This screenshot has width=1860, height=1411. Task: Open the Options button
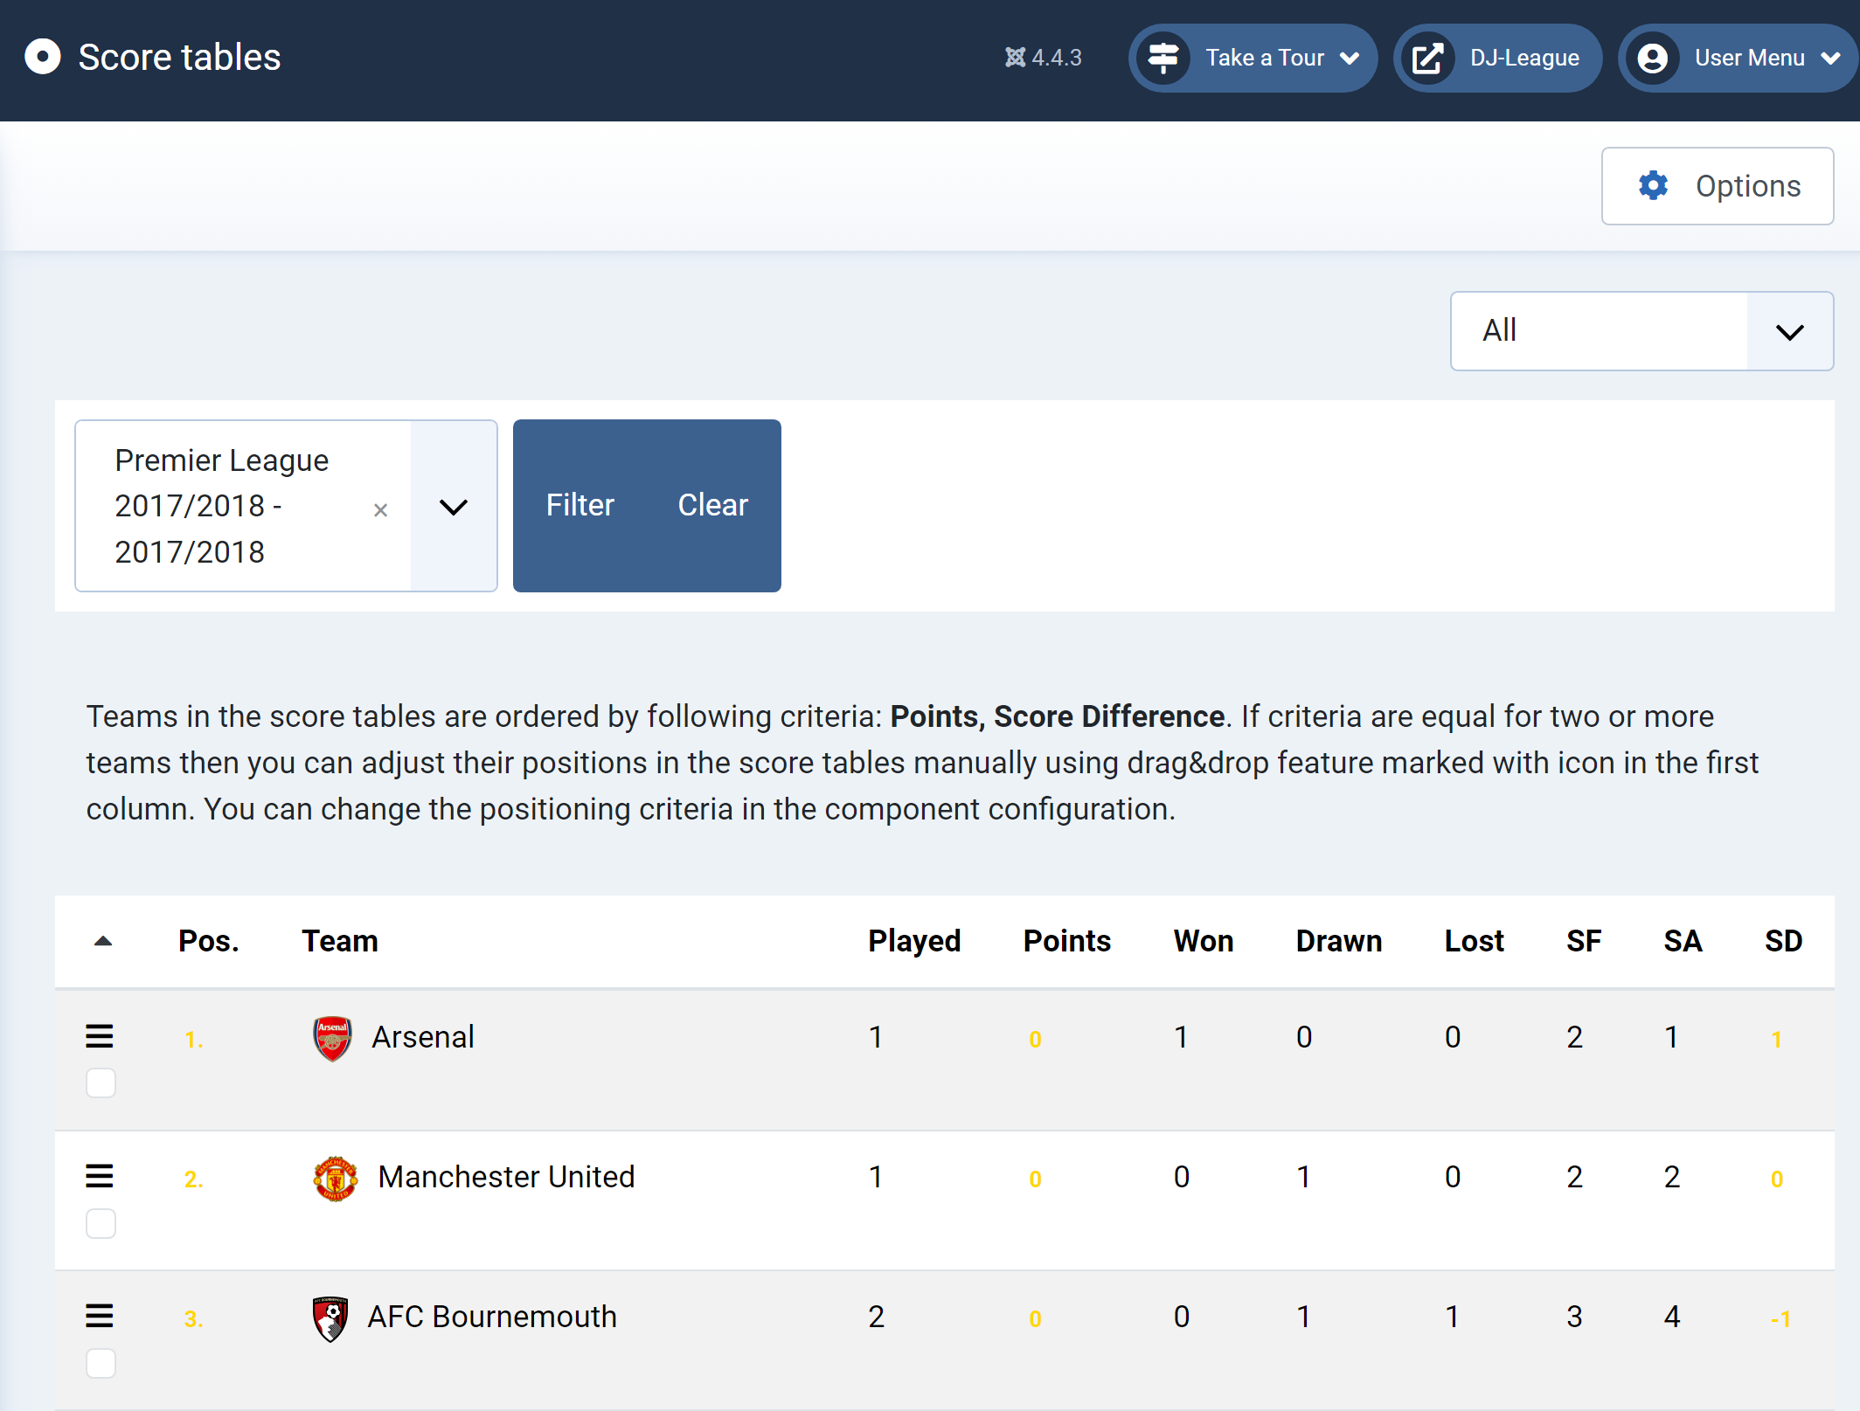coord(1718,186)
